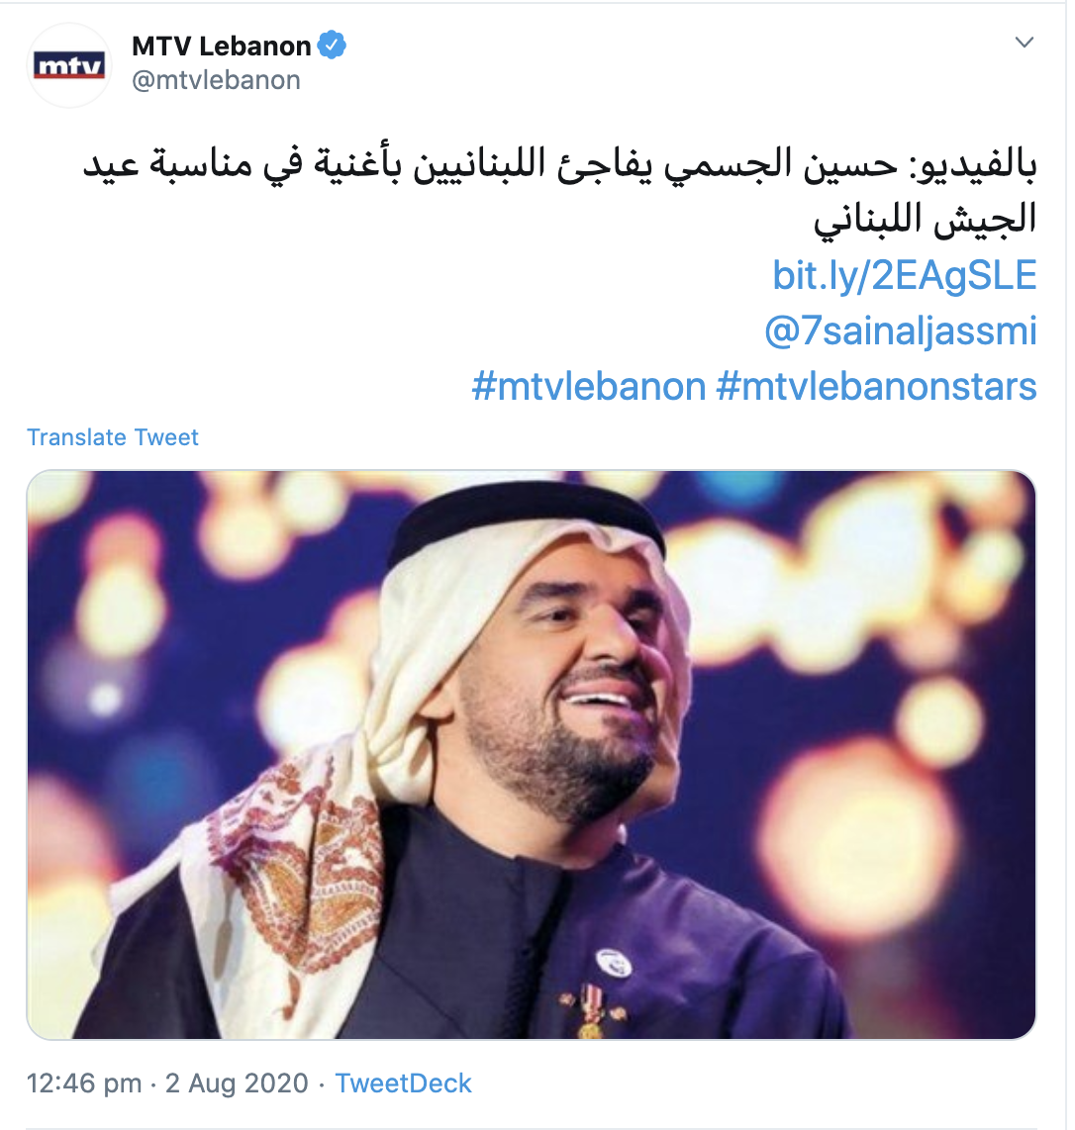Click the medal pin in the photo
This screenshot has height=1130, width=1075.
pyautogui.click(x=591, y=1009)
